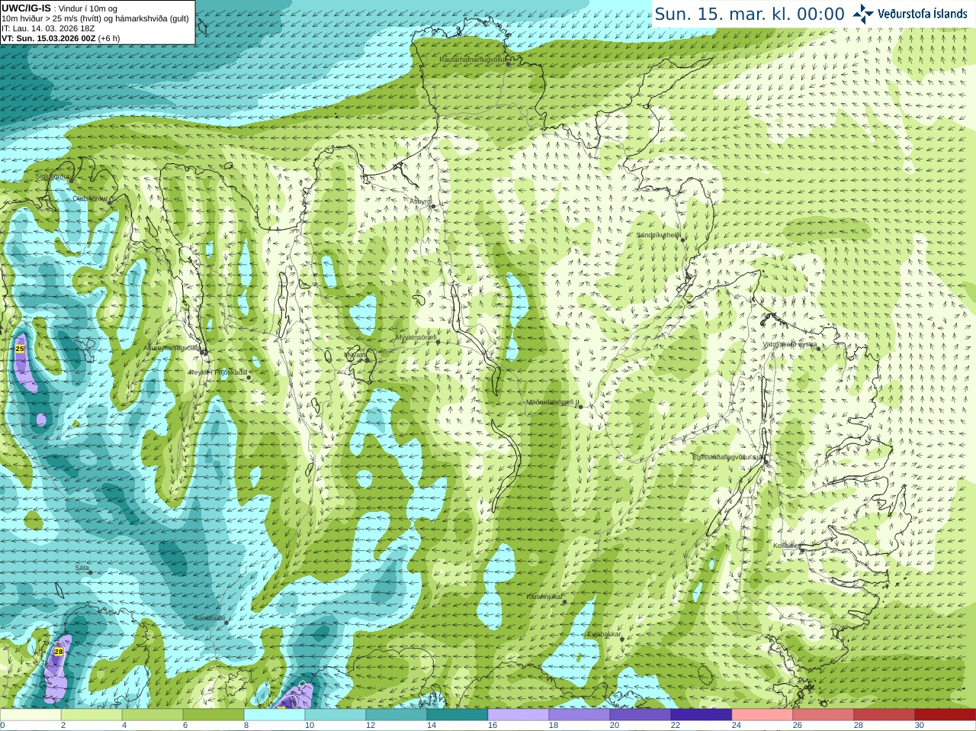Click the 'Mývatn' station label
Viewport: 976px width, 731px height.
tap(355, 355)
